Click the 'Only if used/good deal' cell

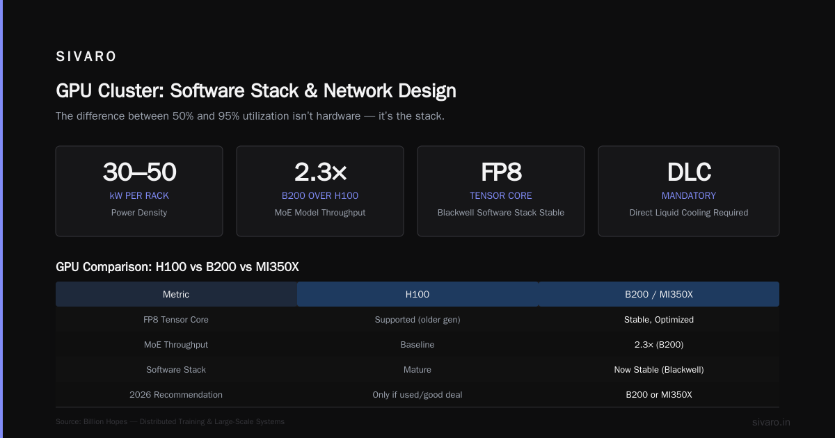[x=417, y=395]
